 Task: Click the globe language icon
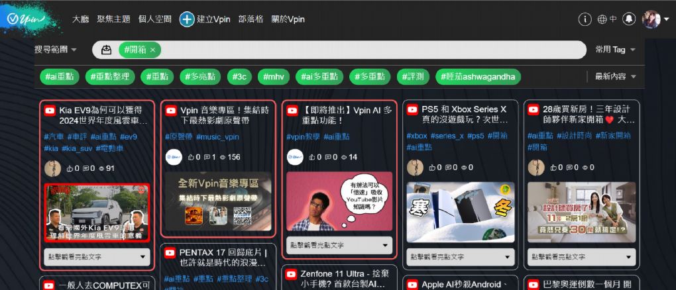tap(602, 19)
